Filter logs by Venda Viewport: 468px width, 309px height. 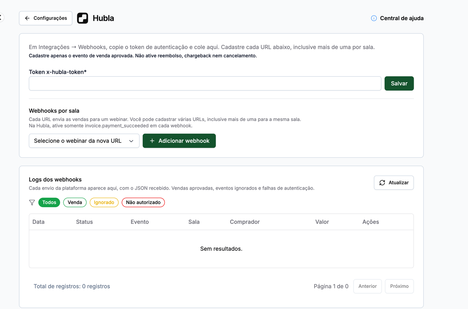pos(75,202)
